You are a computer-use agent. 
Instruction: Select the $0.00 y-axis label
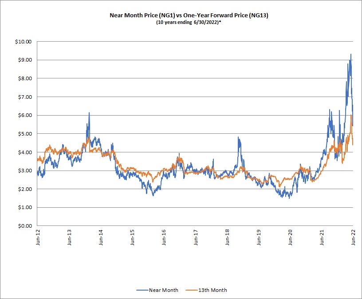point(25,226)
